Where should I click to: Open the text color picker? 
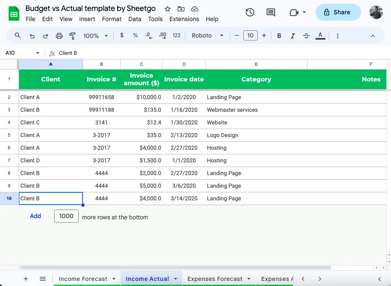[320, 36]
